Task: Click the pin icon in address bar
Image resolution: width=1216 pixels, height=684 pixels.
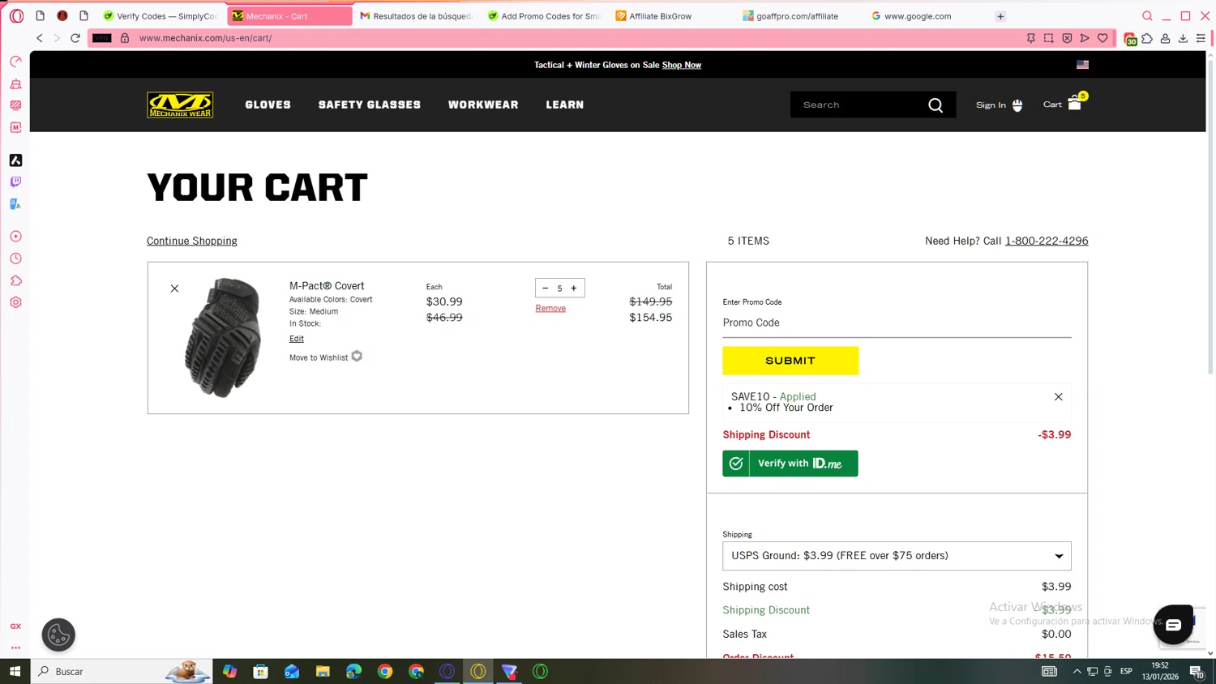Action: click(1031, 38)
